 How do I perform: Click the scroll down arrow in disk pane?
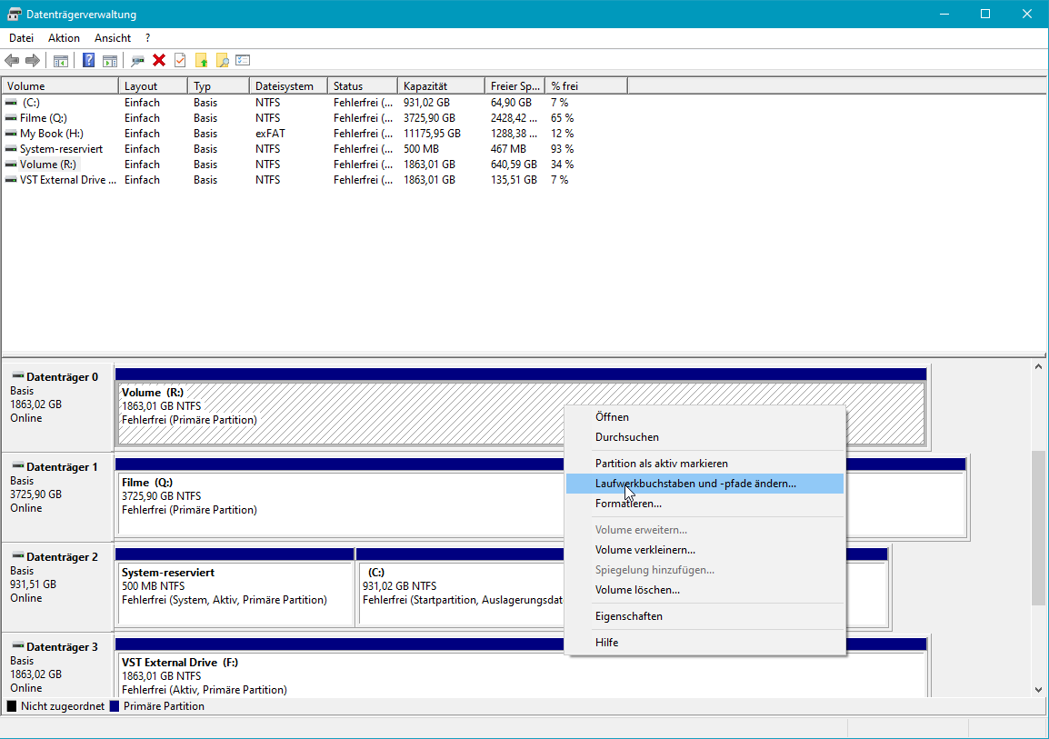pyautogui.click(x=1038, y=690)
